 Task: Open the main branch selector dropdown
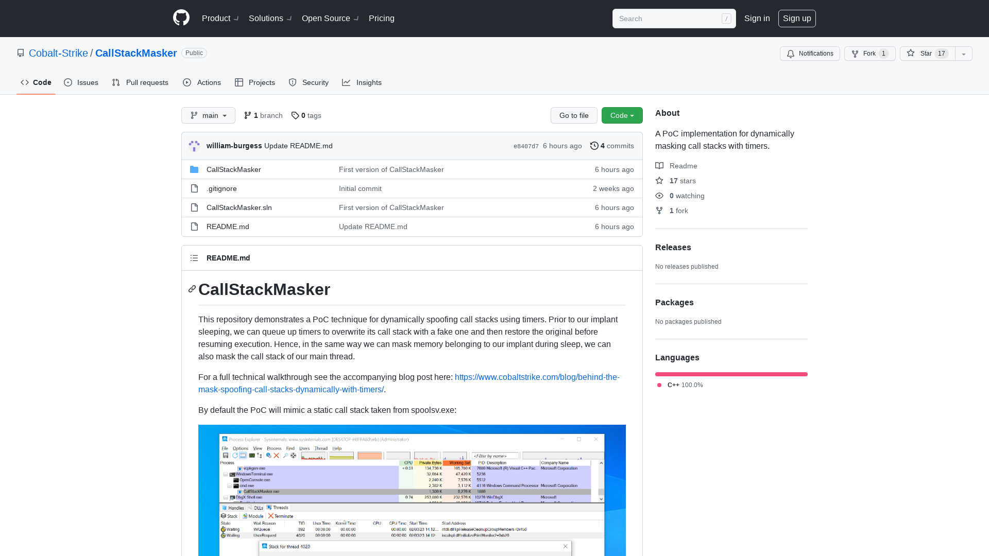click(x=208, y=115)
